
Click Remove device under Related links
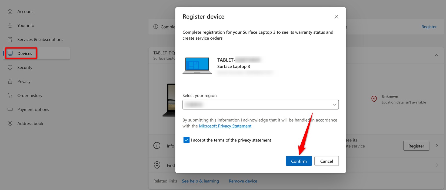click(243, 181)
